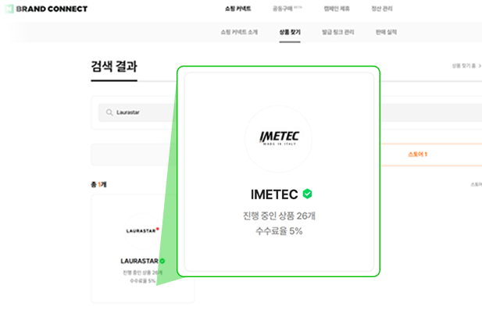Viewport: 482px width, 310px height.
Task: Focus the search field containing Laurastar
Action: tap(137, 112)
